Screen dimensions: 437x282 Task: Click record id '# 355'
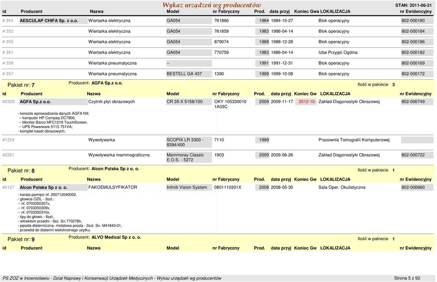click(8, 42)
